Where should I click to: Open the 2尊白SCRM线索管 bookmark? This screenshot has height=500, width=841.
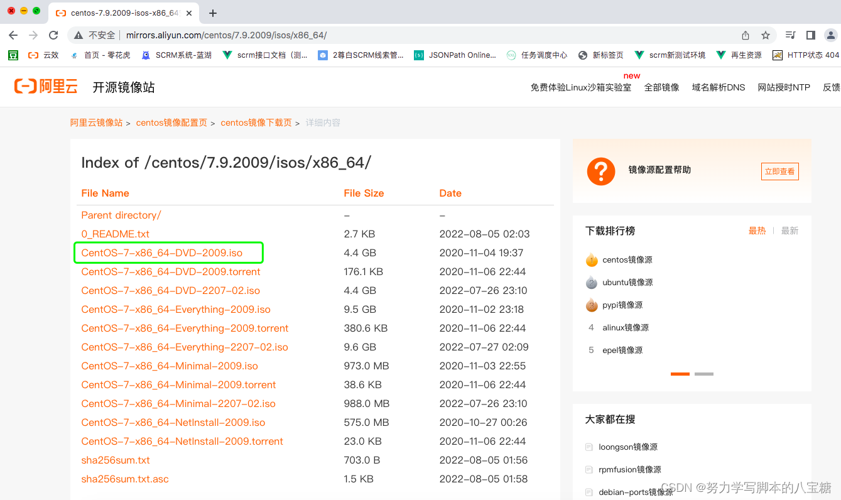pyautogui.click(x=361, y=55)
